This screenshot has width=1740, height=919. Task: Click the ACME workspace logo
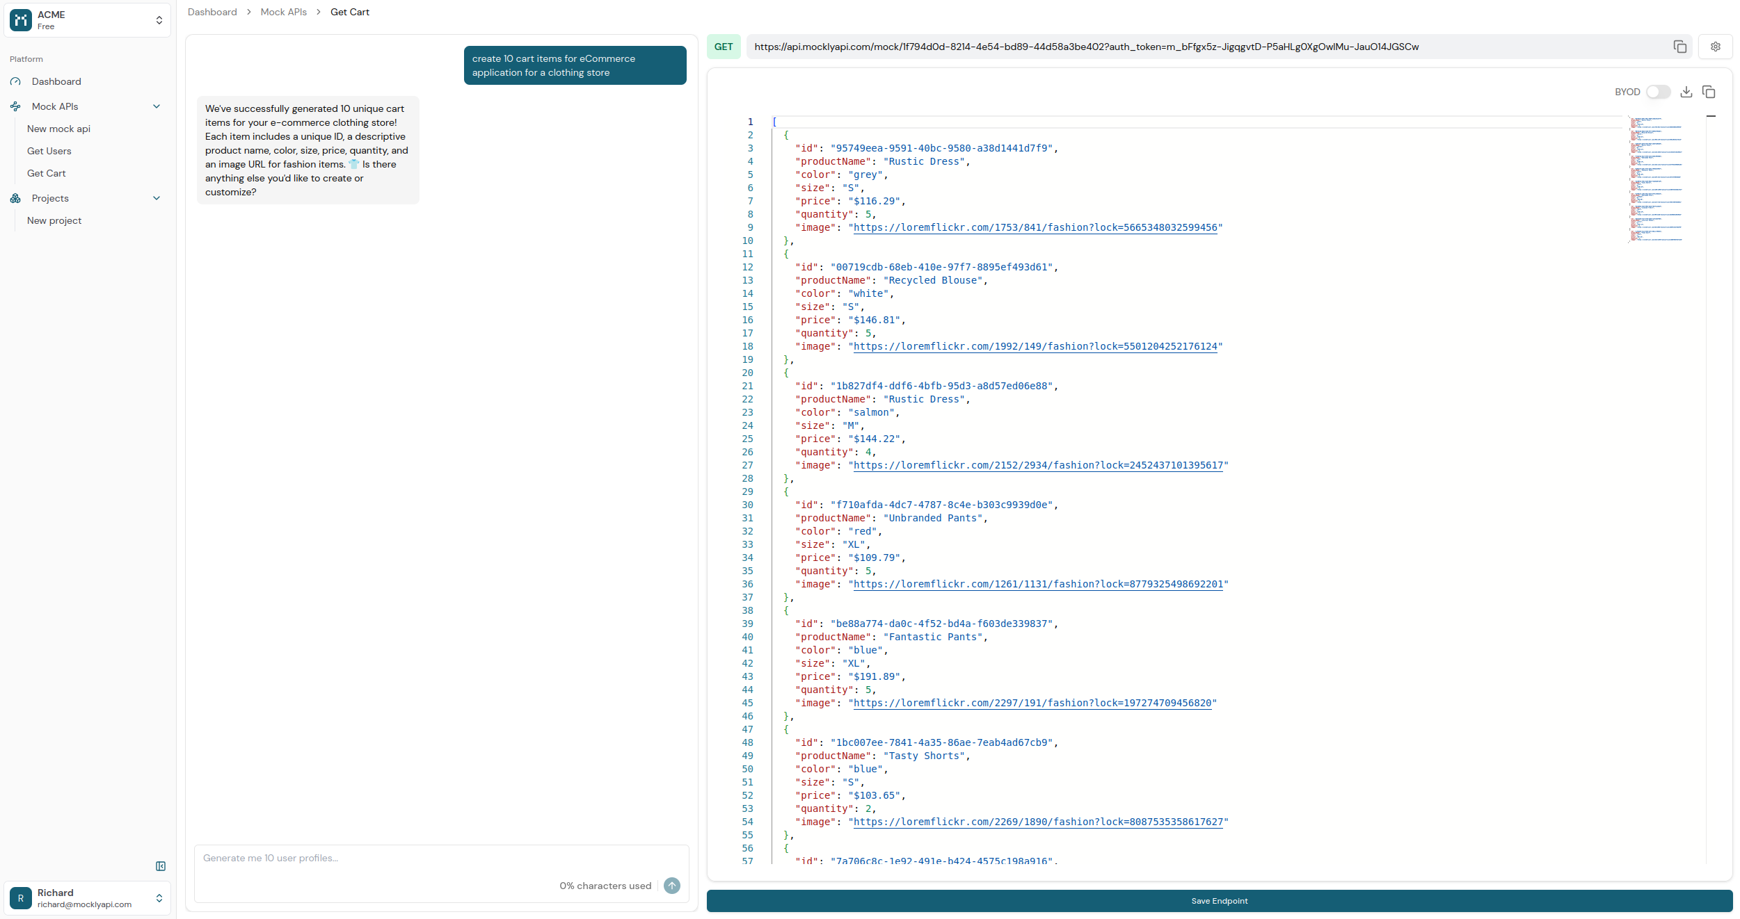[20, 19]
